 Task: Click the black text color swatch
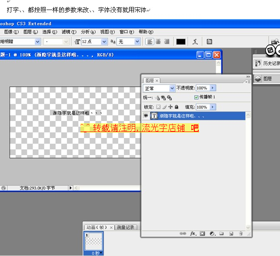[181, 42]
